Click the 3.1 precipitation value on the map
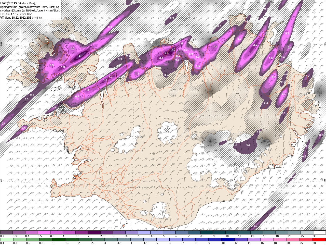Viewport: 326px width, 245px height. pos(81,56)
